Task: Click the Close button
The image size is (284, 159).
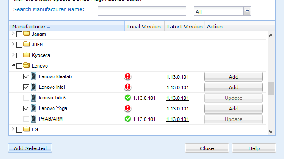Action: [x=207, y=148]
